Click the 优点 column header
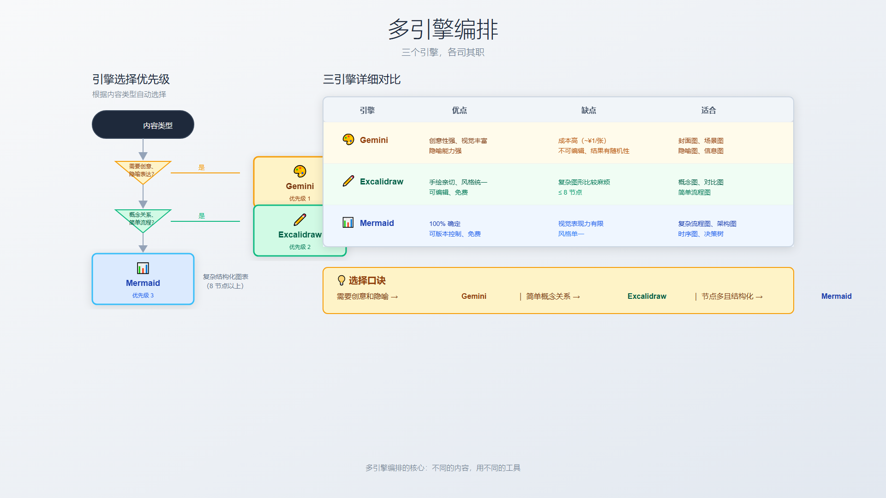The width and height of the screenshot is (886, 498). pos(460,110)
